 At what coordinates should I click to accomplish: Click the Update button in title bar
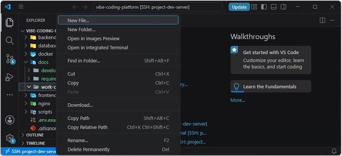(239, 7)
